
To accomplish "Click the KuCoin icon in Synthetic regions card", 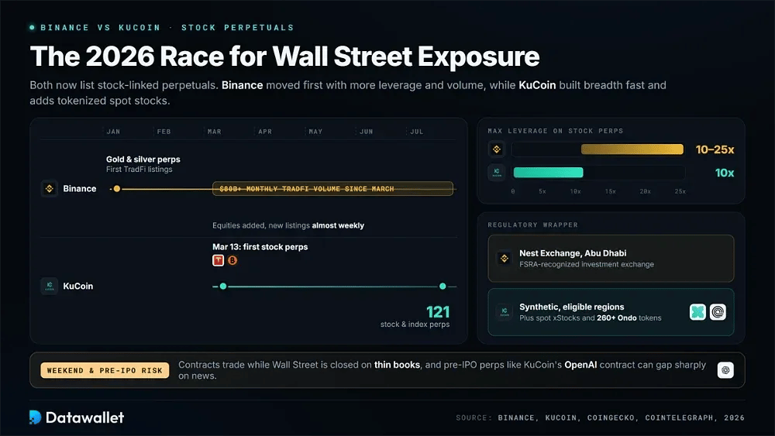I will pyautogui.click(x=505, y=311).
